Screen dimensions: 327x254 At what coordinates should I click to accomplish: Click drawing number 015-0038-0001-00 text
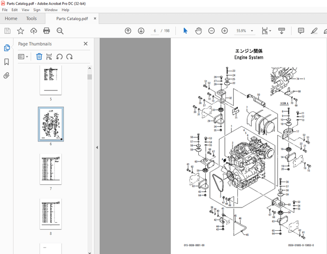tap(194, 245)
